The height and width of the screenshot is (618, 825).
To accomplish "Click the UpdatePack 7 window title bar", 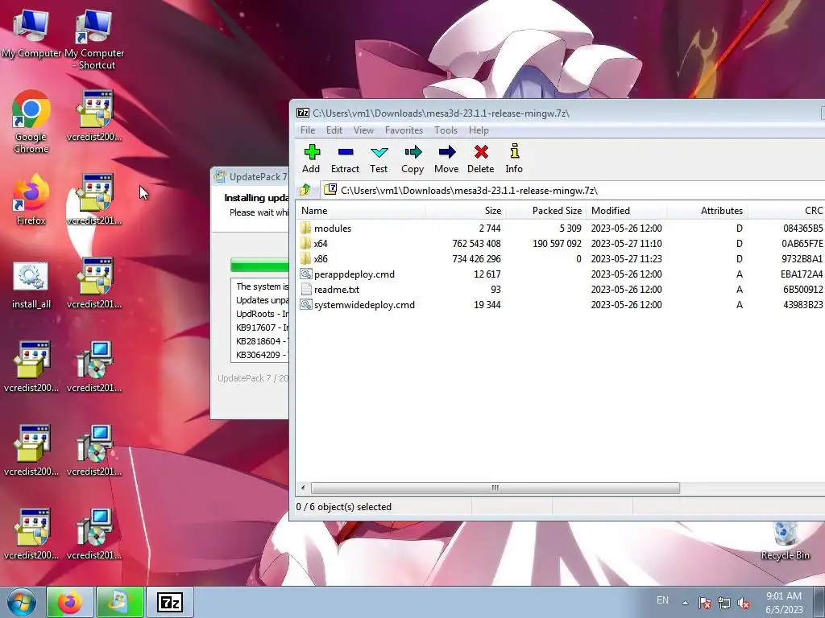I will click(x=251, y=176).
